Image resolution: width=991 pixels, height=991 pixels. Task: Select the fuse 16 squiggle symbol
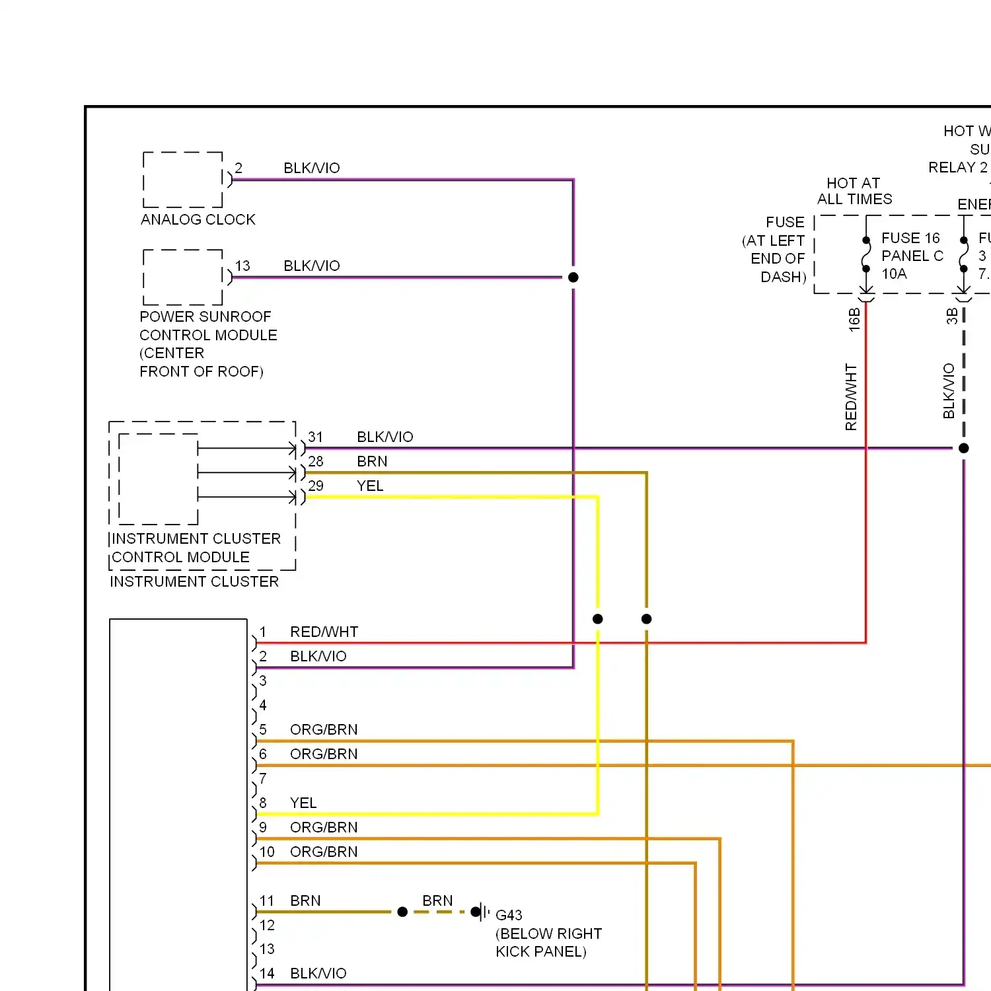[x=866, y=254]
